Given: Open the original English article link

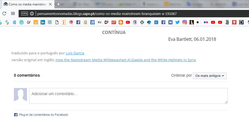Looking at the screenshot, I should coord(125,60).
